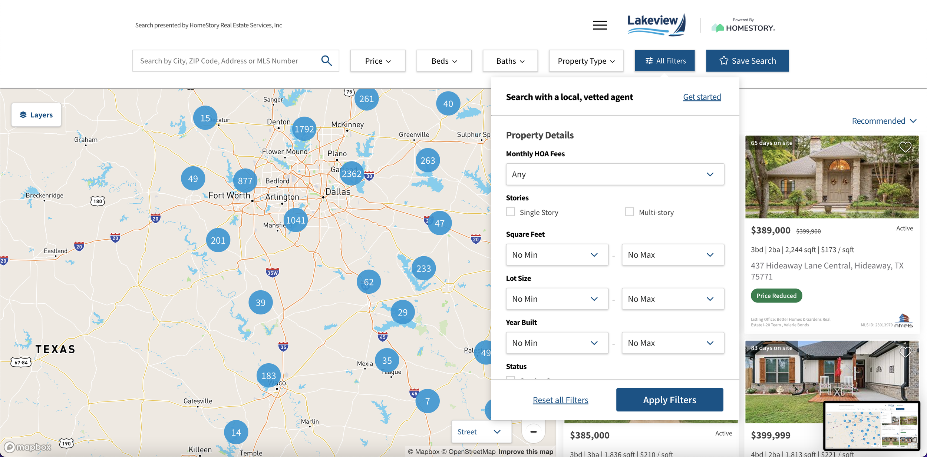The image size is (927, 457).
Task: Check the Single Story checkbox
Action: pos(511,212)
